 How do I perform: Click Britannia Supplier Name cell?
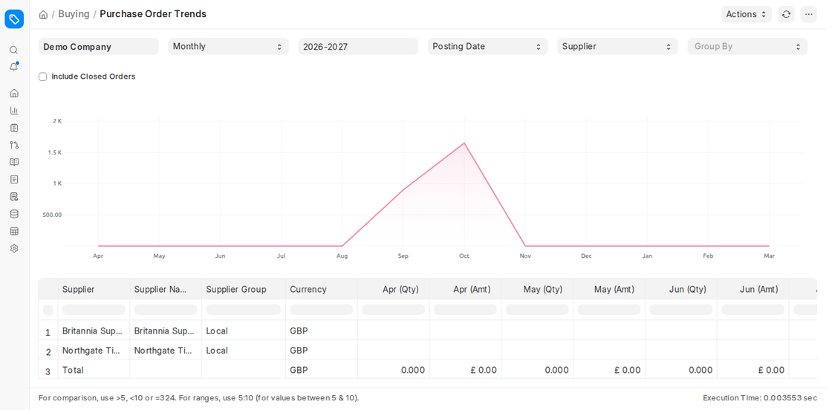[166, 331]
